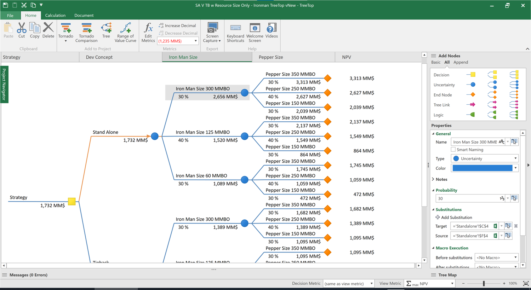Click the Save icon in quick access toolbar
Image resolution: width=531 pixels, height=290 pixels.
point(5,5)
